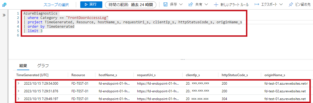313x103 pixels.
Task: Switch to the グラフ tab
Action: tap(43, 66)
